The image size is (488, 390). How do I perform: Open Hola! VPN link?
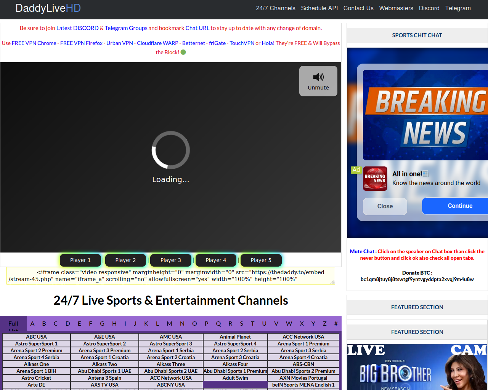[x=268, y=43]
